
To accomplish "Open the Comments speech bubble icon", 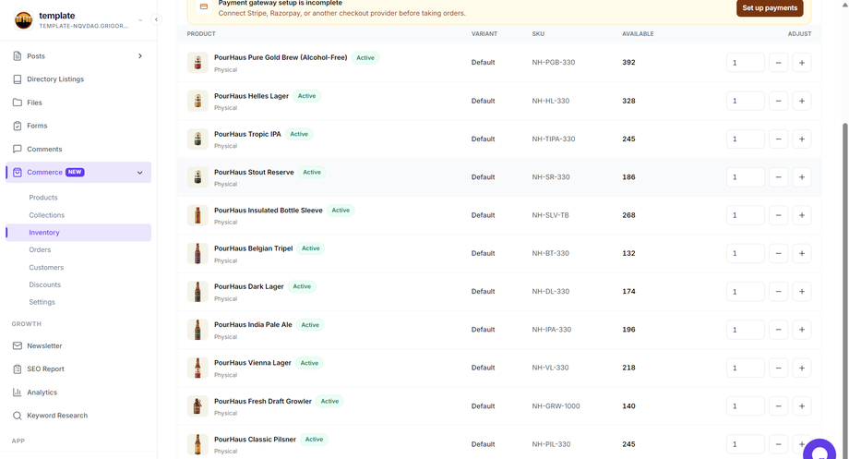I will (18, 149).
